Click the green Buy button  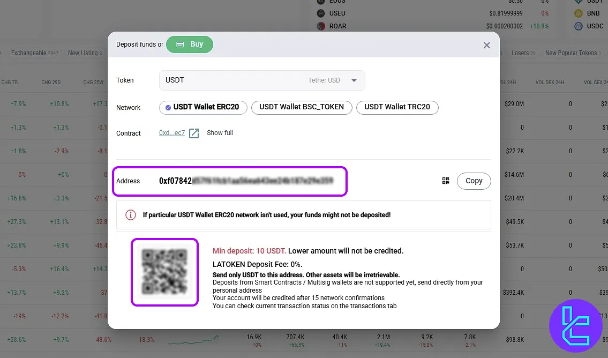(x=190, y=44)
